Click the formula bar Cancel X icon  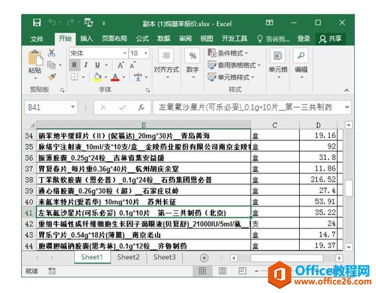[x=103, y=107]
